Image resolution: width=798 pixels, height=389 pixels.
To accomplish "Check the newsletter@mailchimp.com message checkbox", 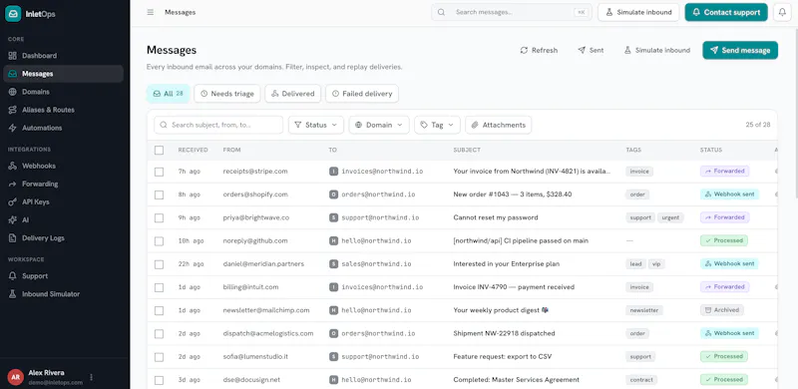I will tap(160, 310).
